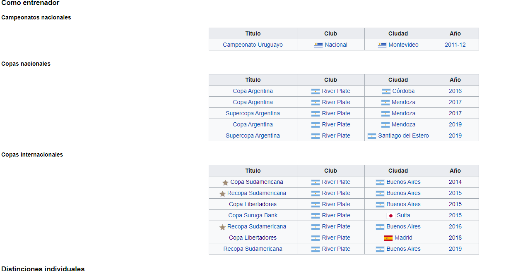This screenshot has height=271, width=506.
Task: Click the Uruguay flag beside Montevideo
Action: (x=382, y=45)
